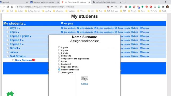
Task: Tick the Name Surname student checkbox
Action: (13, 60)
